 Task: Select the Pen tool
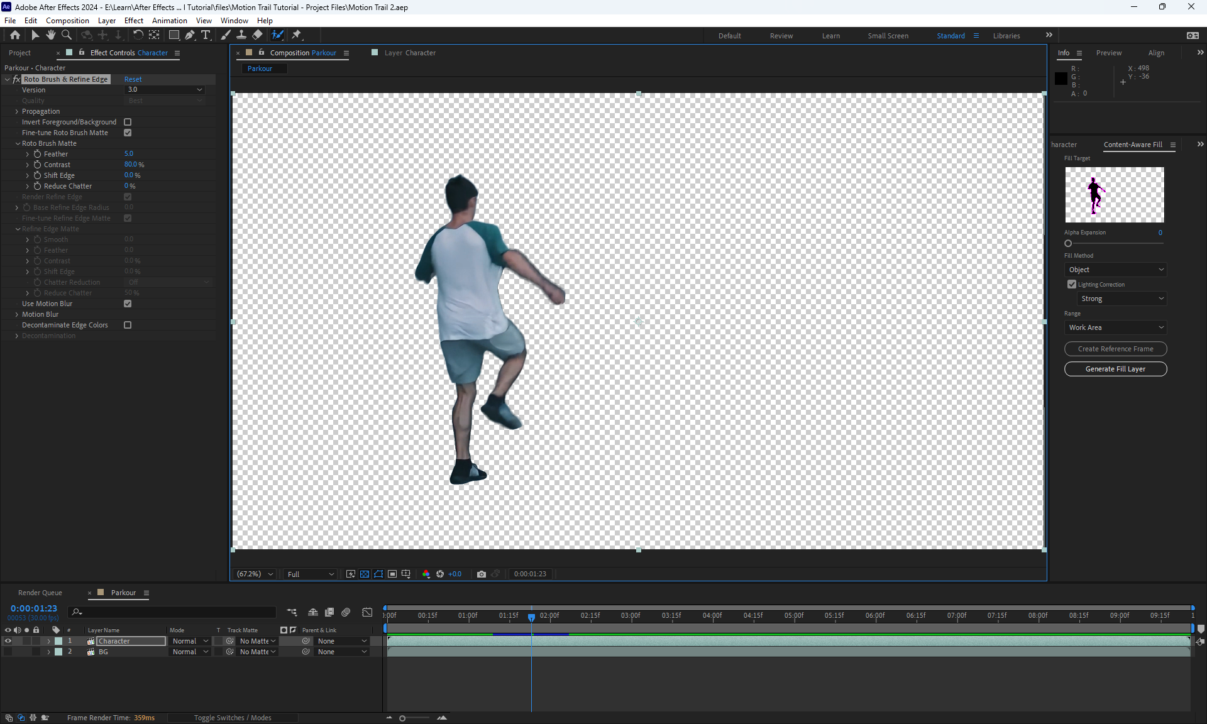(x=190, y=35)
